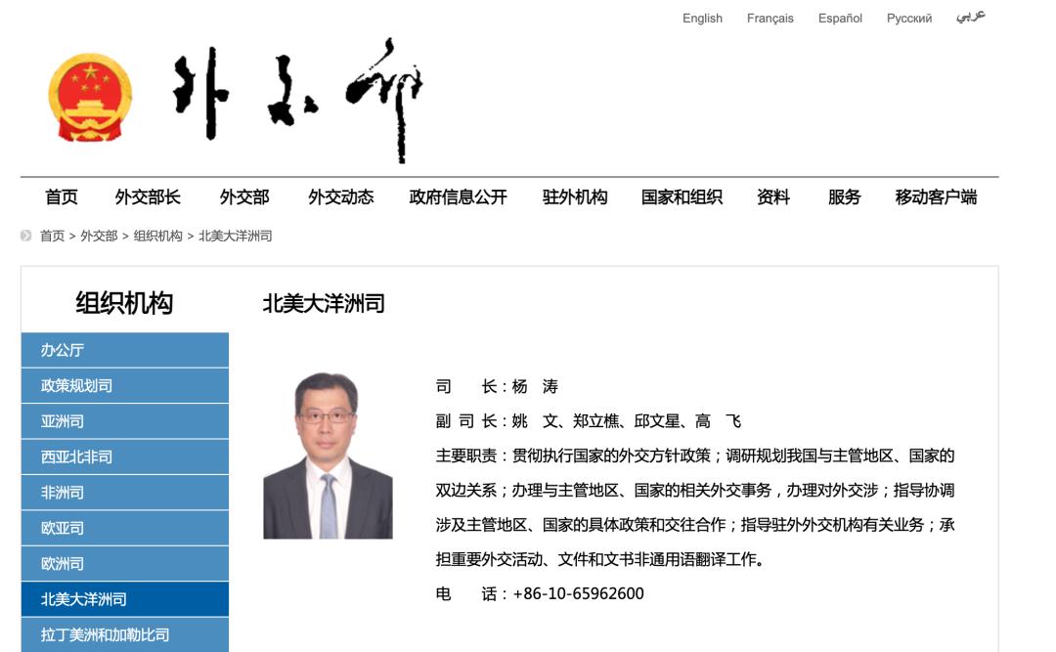This screenshot has width=1056, height=652.
Task: Select the highlighted 北美大洋洲司 sidebar item
Action: coord(124,598)
